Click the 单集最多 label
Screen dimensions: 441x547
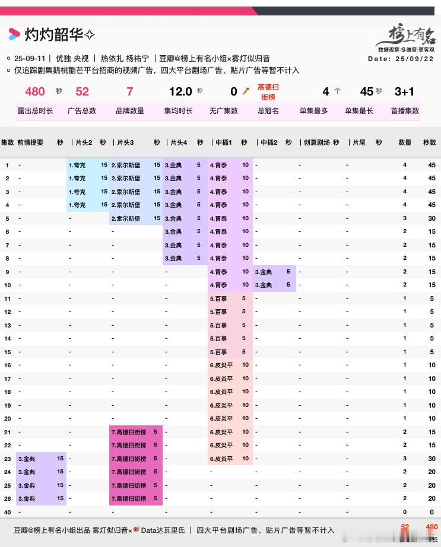click(x=313, y=111)
